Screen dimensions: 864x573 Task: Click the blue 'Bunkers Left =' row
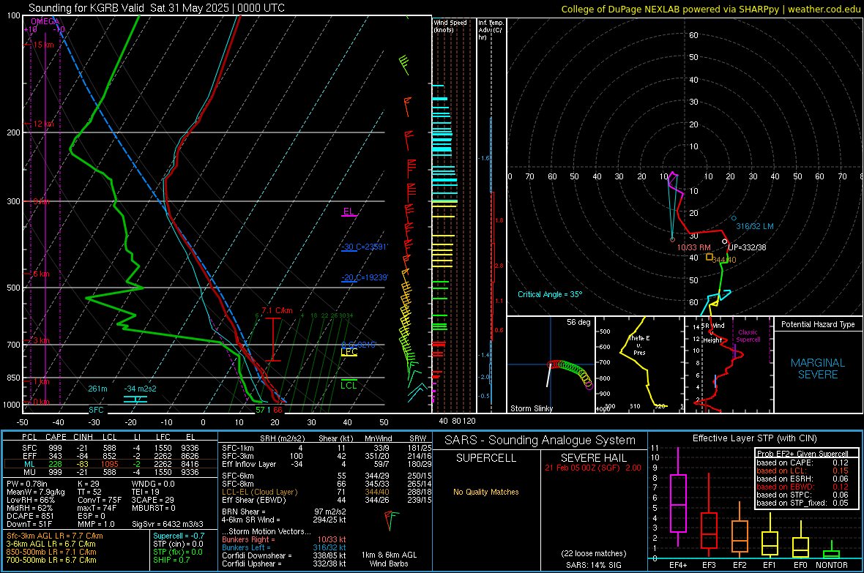(x=284, y=547)
